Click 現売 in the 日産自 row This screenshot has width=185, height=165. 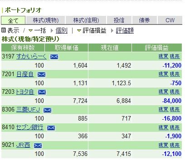click(175, 74)
